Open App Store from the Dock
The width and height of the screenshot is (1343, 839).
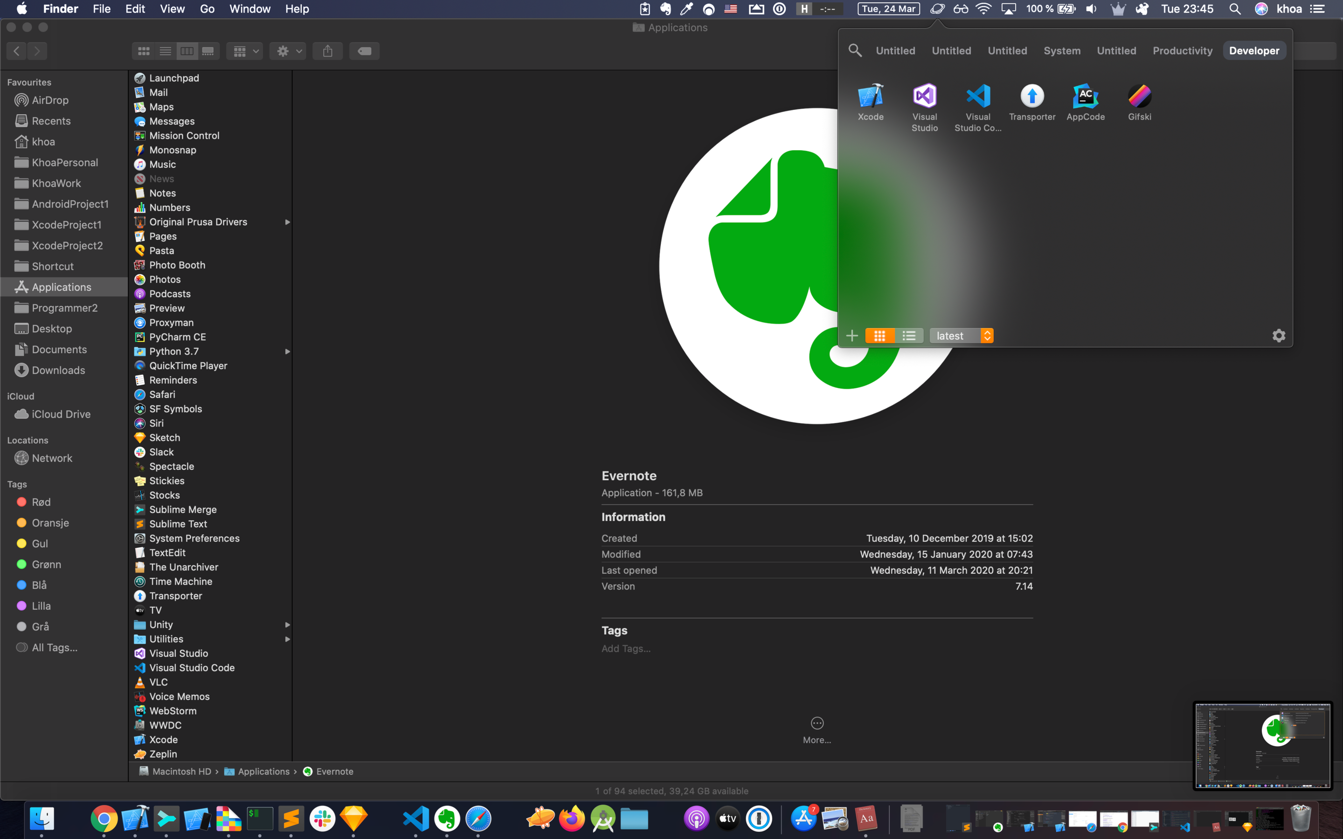click(804, 818)
